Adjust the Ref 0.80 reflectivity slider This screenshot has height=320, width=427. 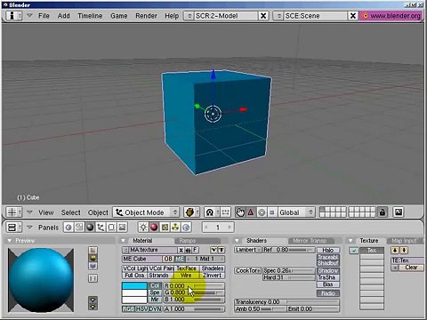click(289, 250)
